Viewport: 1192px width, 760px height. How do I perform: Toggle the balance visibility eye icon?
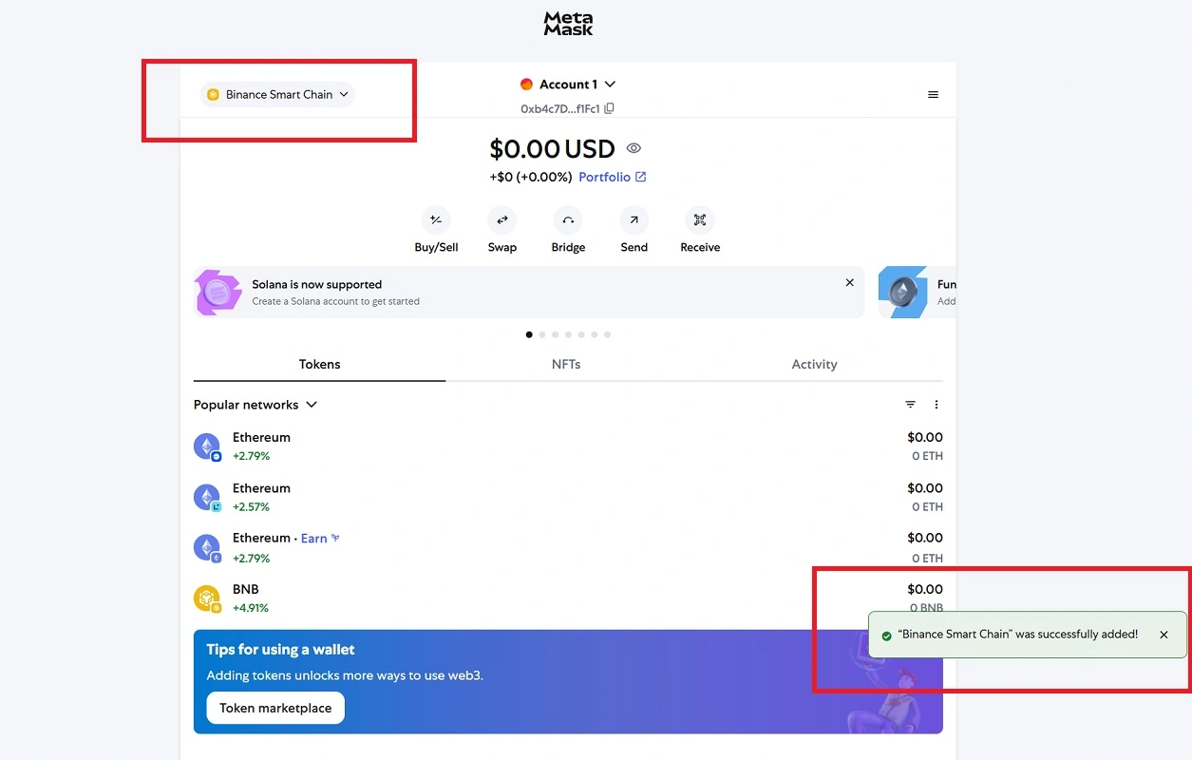coord(634,148)
